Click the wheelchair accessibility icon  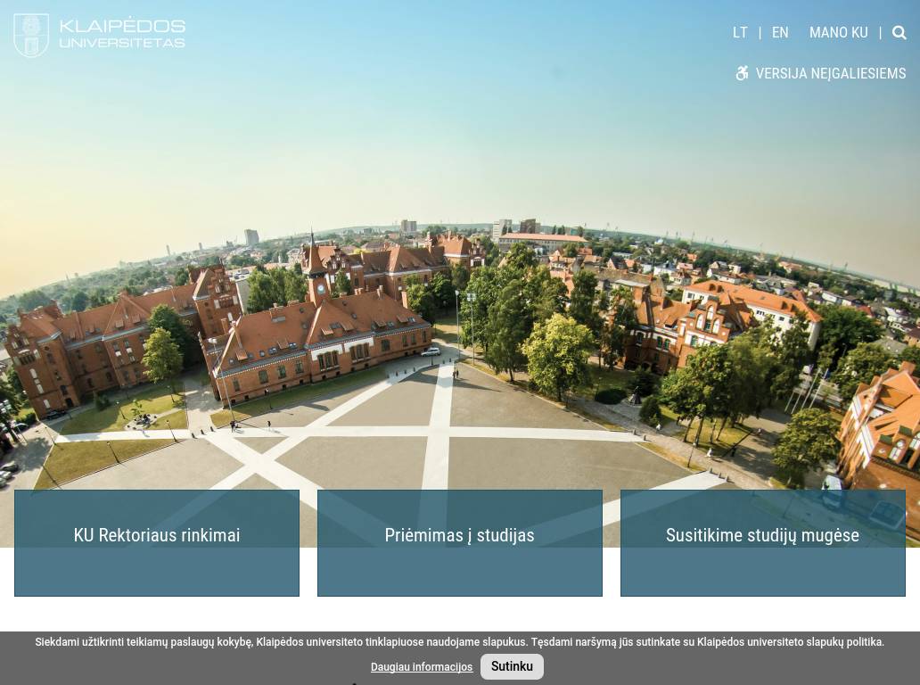pos(742,73)
